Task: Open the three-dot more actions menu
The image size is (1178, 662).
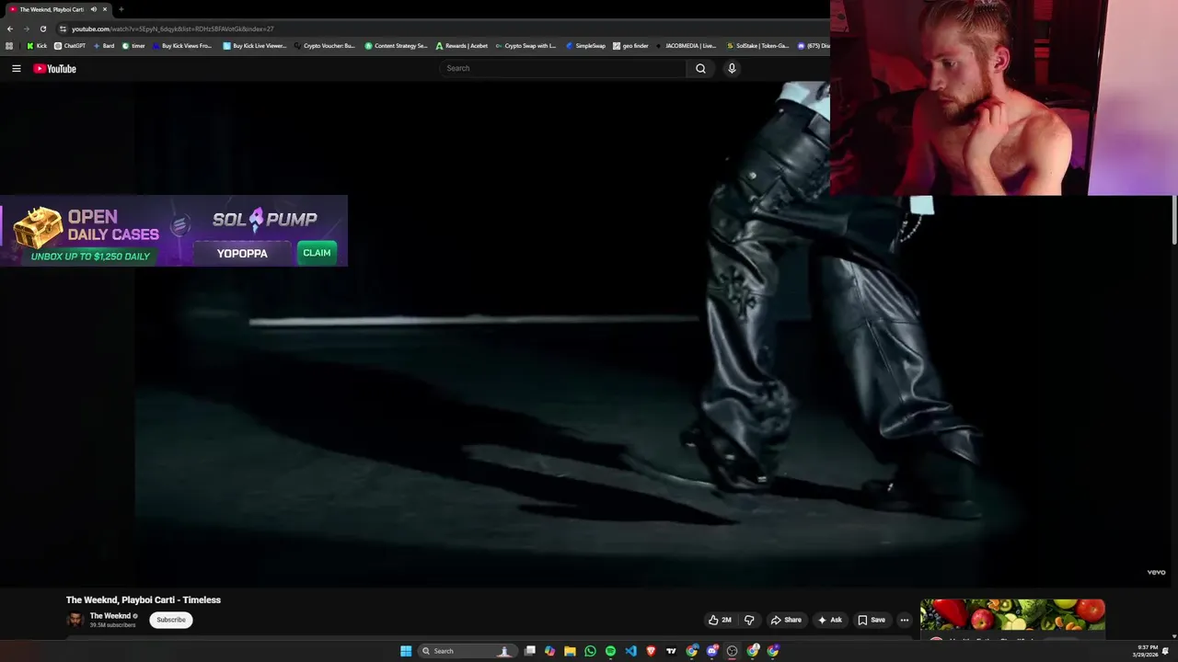Action: [905, 620]
